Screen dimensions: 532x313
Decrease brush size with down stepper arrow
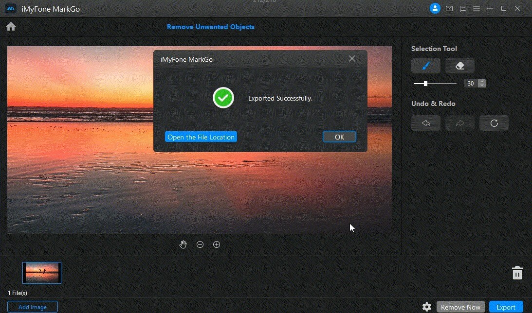(x=482, y=86)
